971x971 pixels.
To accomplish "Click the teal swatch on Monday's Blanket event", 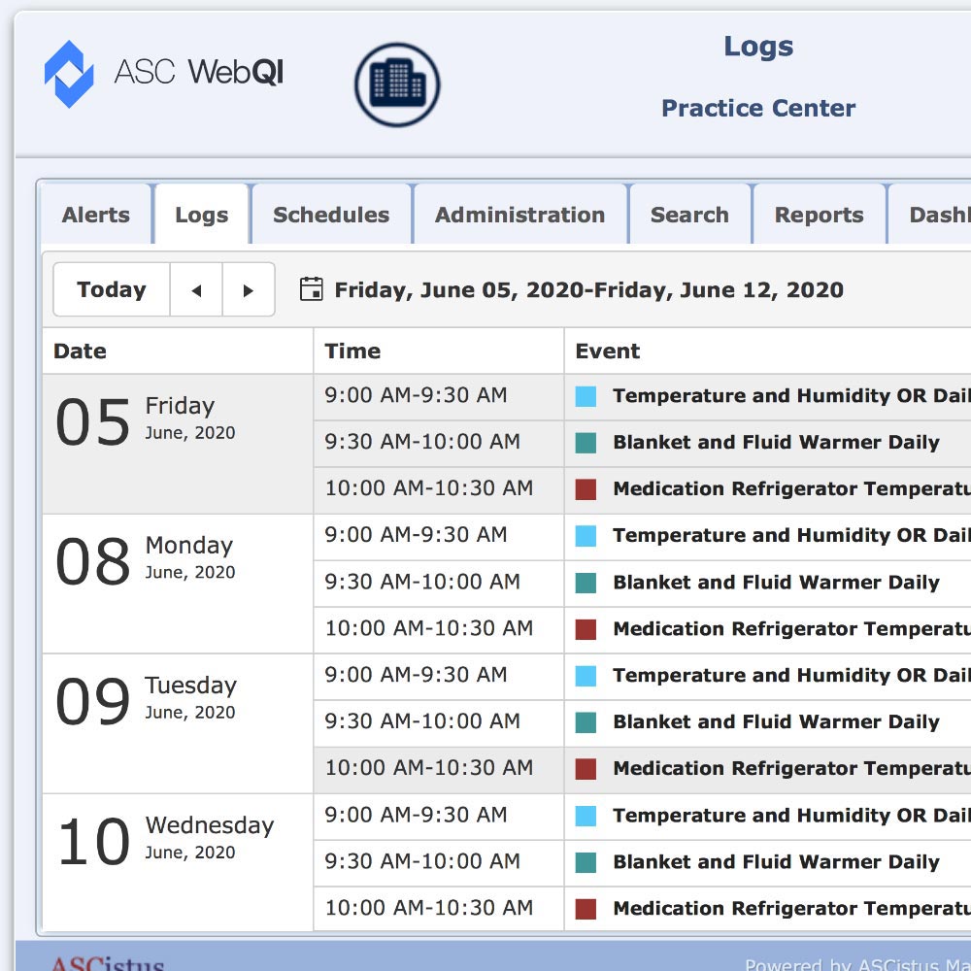I will click(x=586, y=583).
